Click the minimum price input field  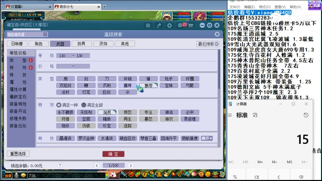point(64,66)
